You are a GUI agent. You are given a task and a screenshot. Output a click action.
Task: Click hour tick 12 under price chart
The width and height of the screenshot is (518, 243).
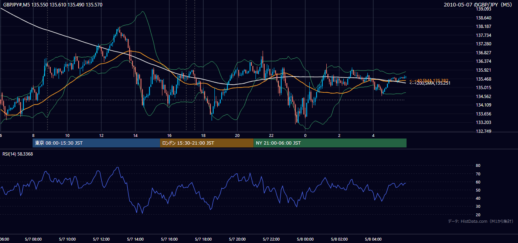tap(101, 135)
